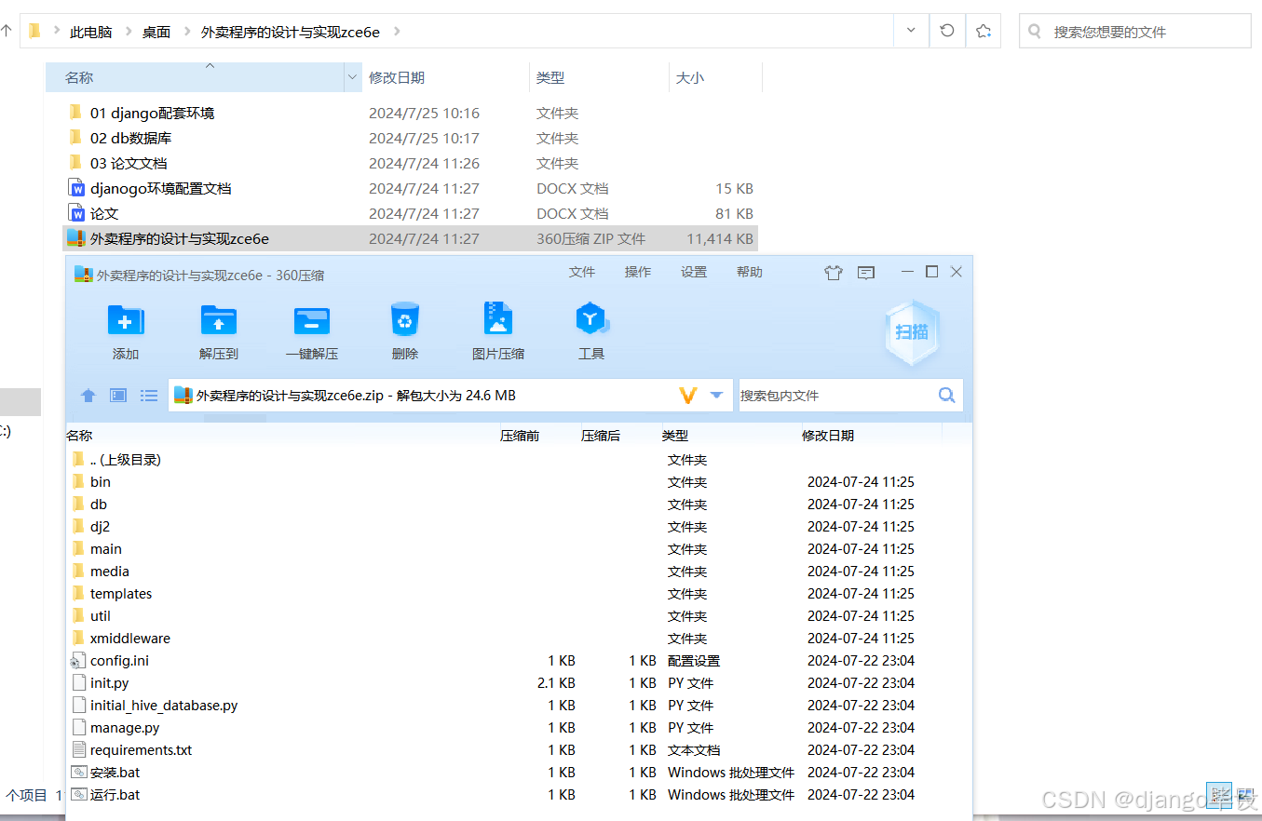This screenshot has width=1262, height=821.
Task: Expand the breadcrumb chevron after 此电脑
Action: pos(129,31)
